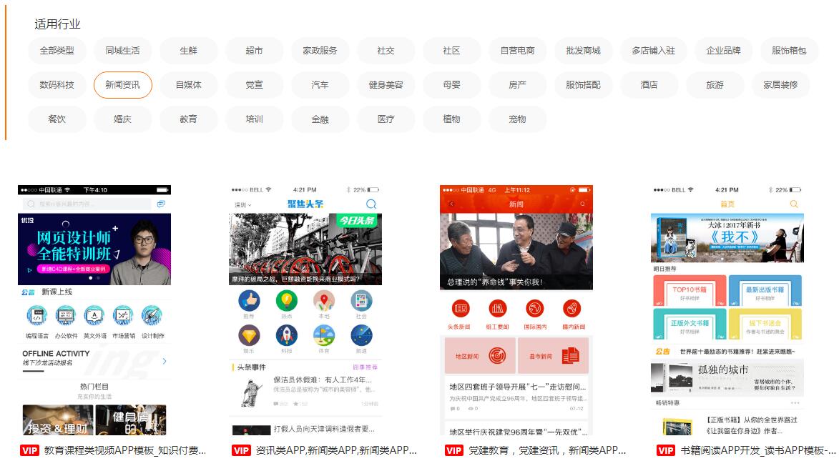This screenshot has height=466, width=839.
Task: Click the 头条新闻 red circle icon
Action: (x=461, y=309)
